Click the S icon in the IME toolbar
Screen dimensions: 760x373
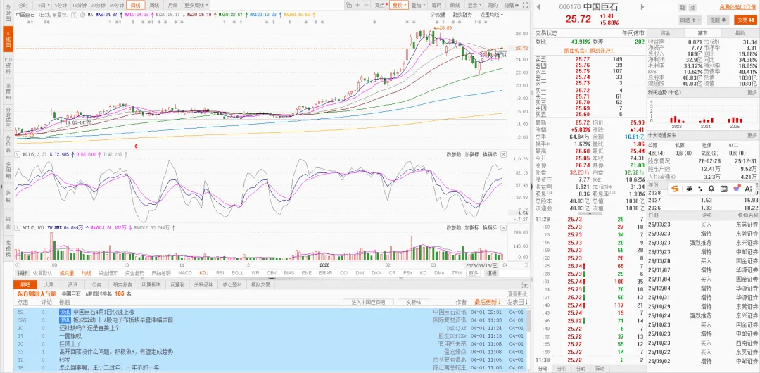pos(675,189)
